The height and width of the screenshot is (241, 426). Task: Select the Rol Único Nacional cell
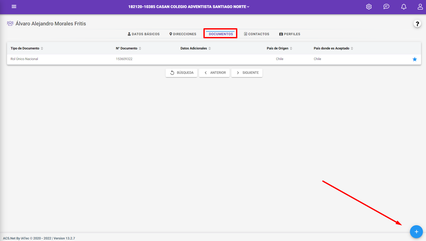pos(24,59)
